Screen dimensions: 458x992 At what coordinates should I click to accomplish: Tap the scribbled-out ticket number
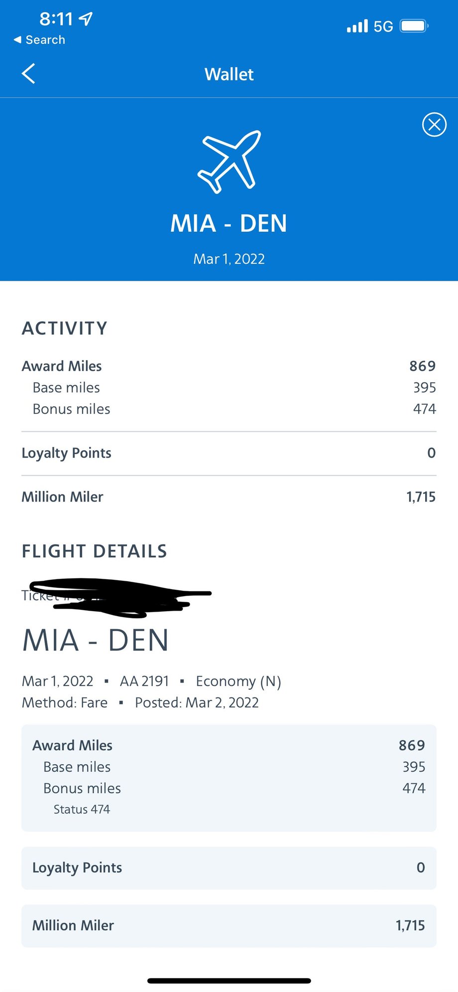click(x=119, y=596)
